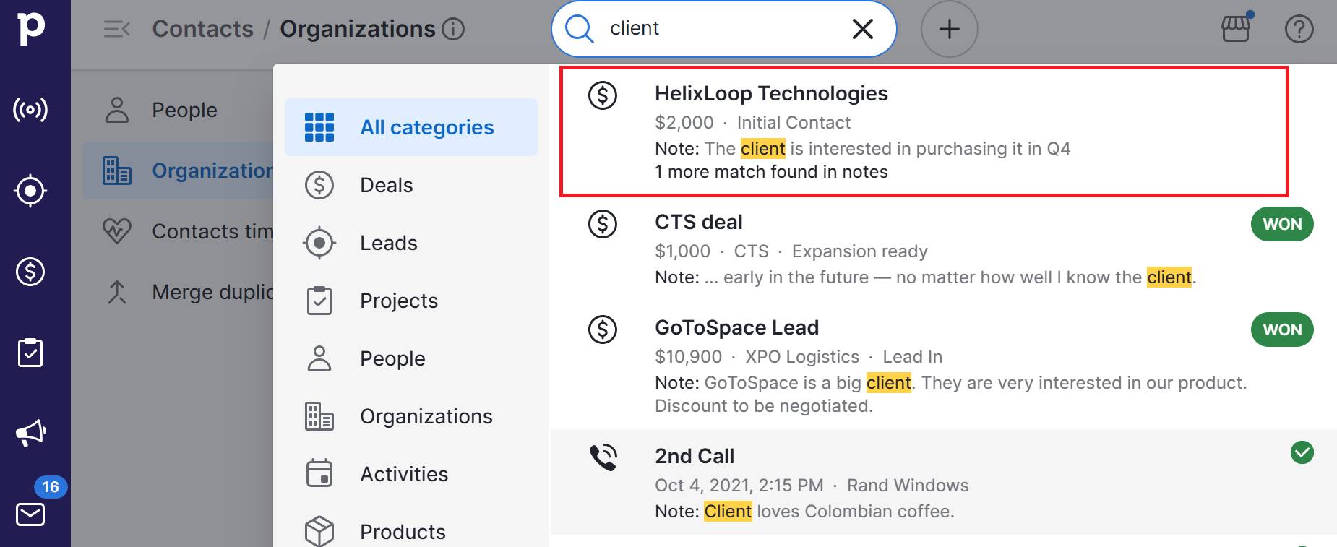
Task: Click dollar icon beside HelixLoop Technologies
Action: coord(602,95)
